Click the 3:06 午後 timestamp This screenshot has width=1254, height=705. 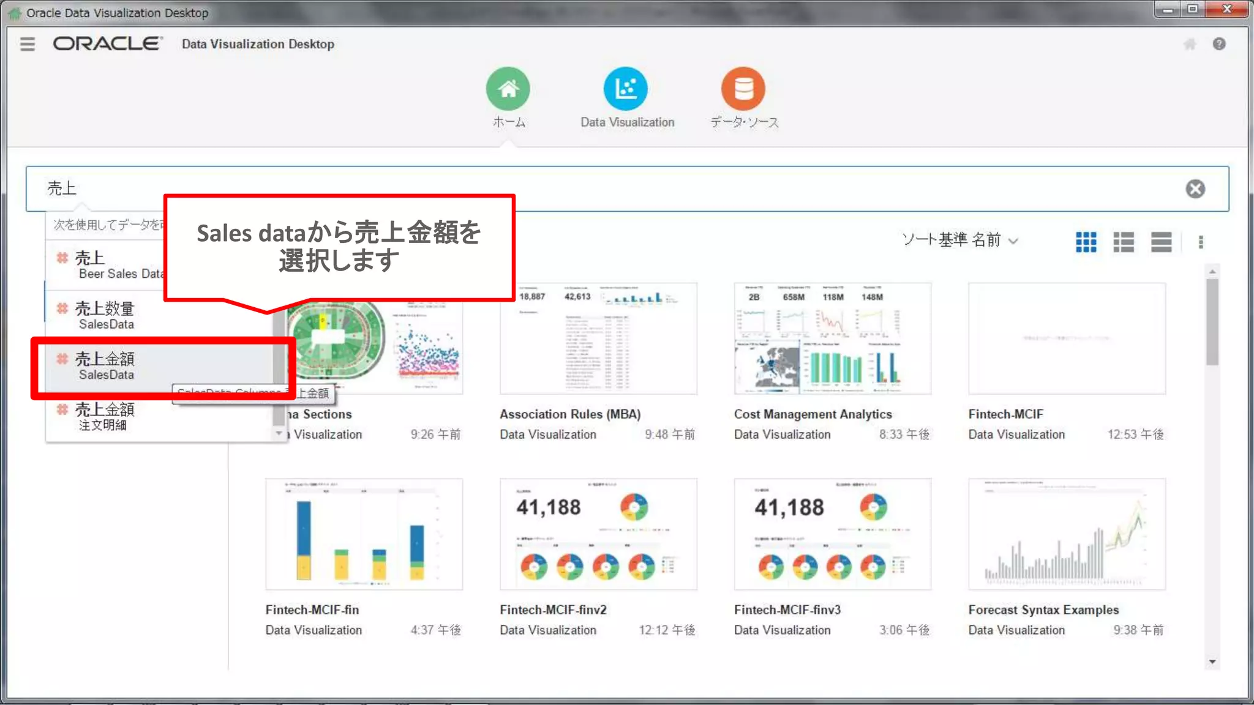(x=904, y=630)
